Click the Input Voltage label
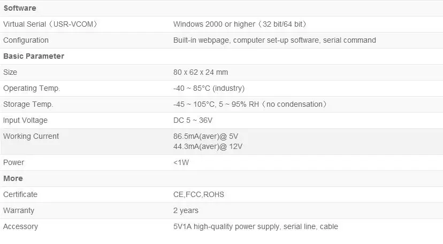The width and height of the screenshot is (443, 244). pyautogui.click(x=25, y=120)
